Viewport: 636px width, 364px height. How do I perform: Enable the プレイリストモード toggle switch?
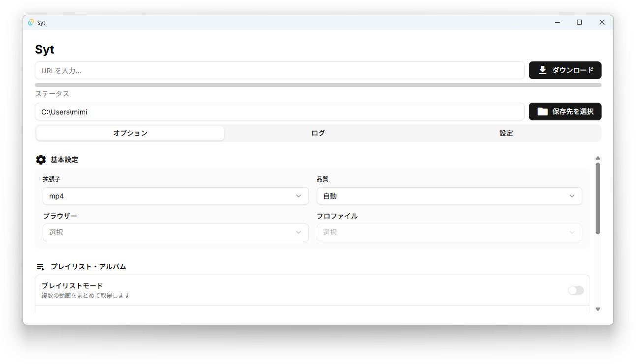575,290
